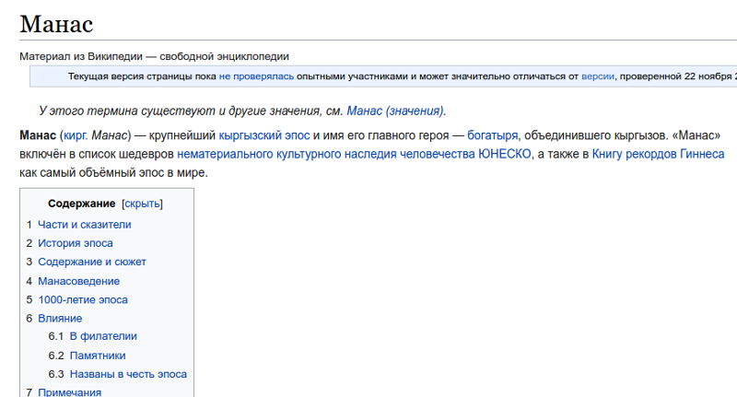This screenshot has height=397, width=737.
Task: Open 'Книгу рекордов Гиннеса' link
Action: [x=658, y=154]
